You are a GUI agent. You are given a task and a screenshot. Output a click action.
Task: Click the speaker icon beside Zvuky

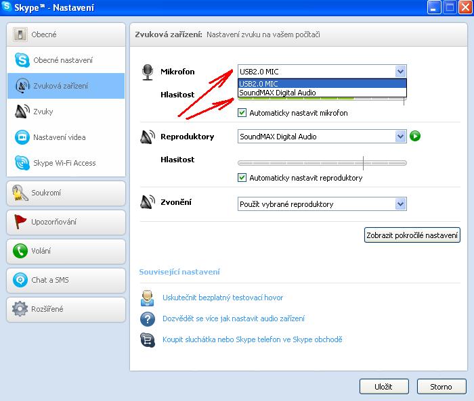[x=22, y=112]
